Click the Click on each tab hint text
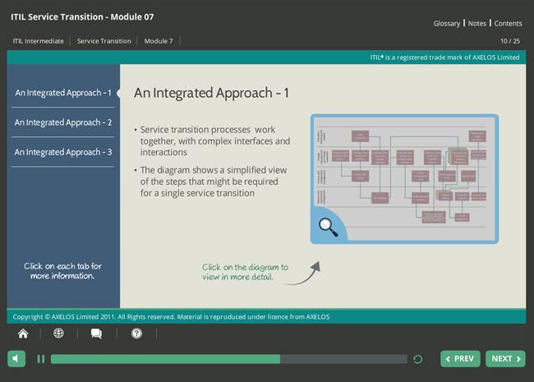 62,271
